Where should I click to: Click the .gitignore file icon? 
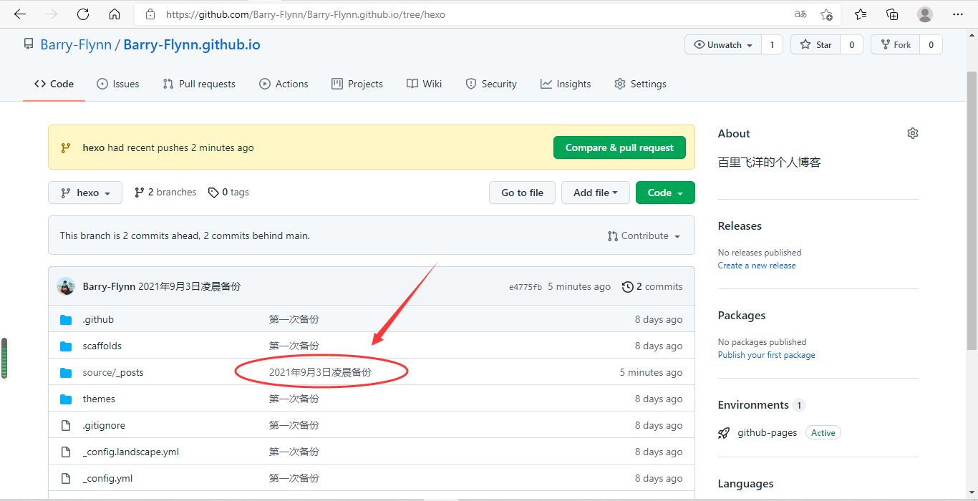66,426
